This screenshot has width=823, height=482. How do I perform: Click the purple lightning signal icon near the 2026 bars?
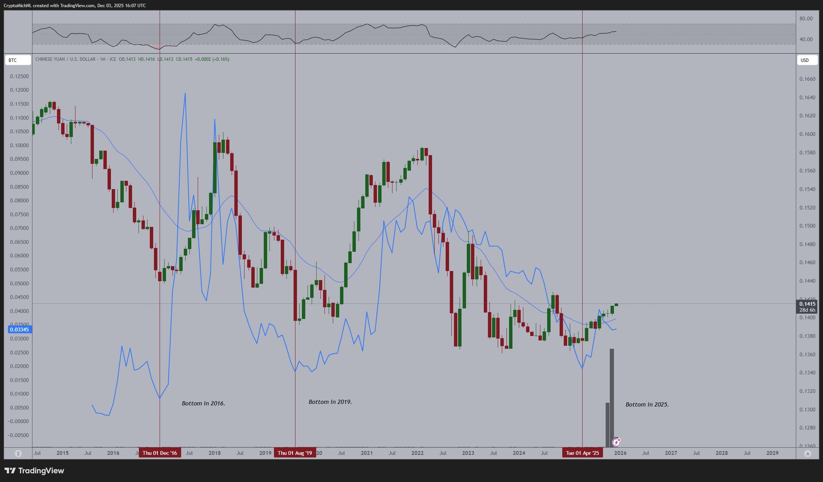coord(617,442)
